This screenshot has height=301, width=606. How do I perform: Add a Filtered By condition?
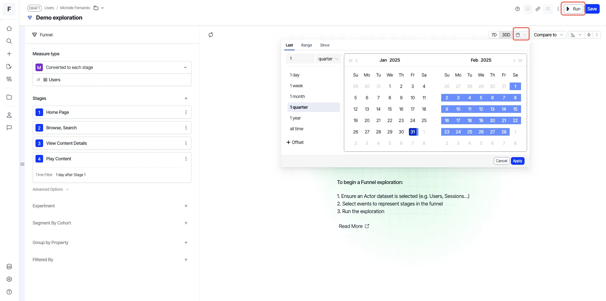point(186,260)
